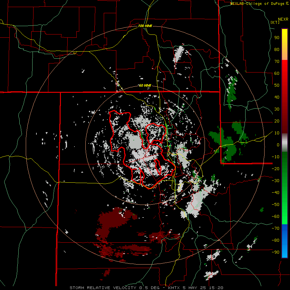Select positive 40 on the velocity scale
This screenshot has width=290, height=290.
[x=277, y=97]
